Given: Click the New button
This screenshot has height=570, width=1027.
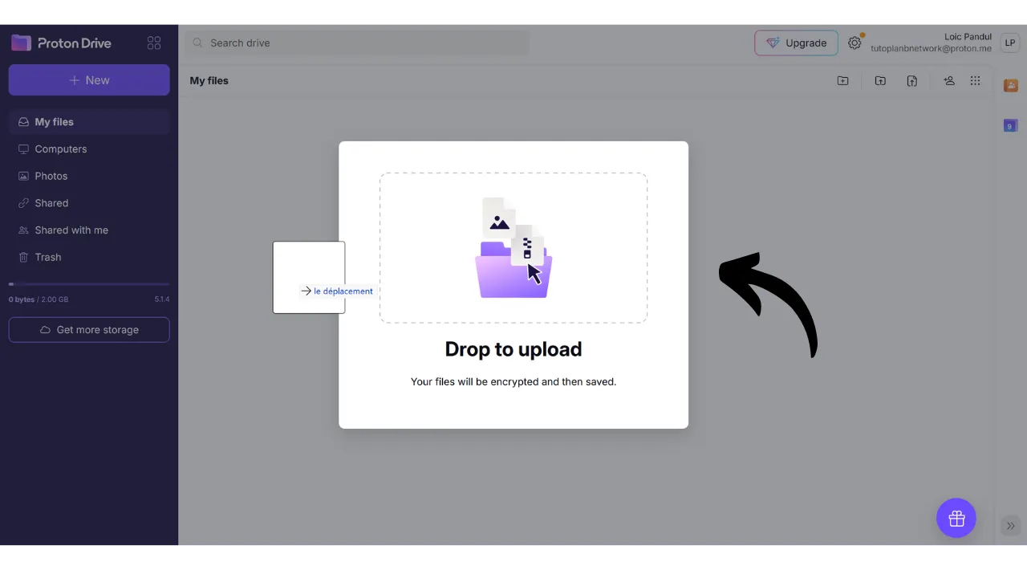Looking at the screenshot, I should (89, 80).
